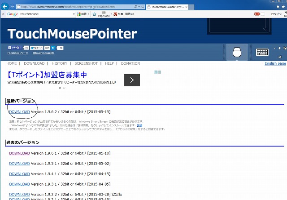Image resolution: width=287 pixels, height=200 pixels.
Task: Select the second ad carousel dot
Action: [64, 88]
